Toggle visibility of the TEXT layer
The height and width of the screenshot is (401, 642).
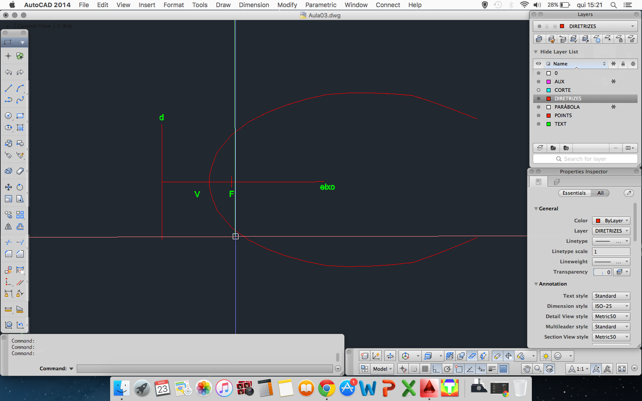pyautogui.click(x=539, y=124)
